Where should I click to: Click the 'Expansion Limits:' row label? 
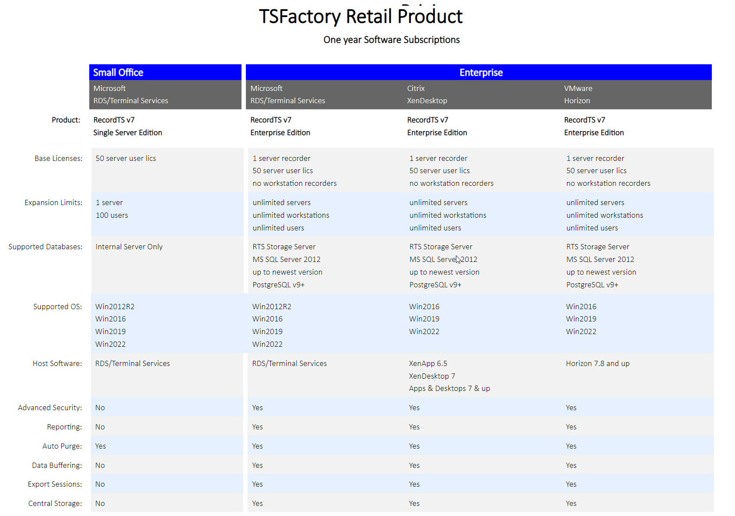tap(53, 202)
